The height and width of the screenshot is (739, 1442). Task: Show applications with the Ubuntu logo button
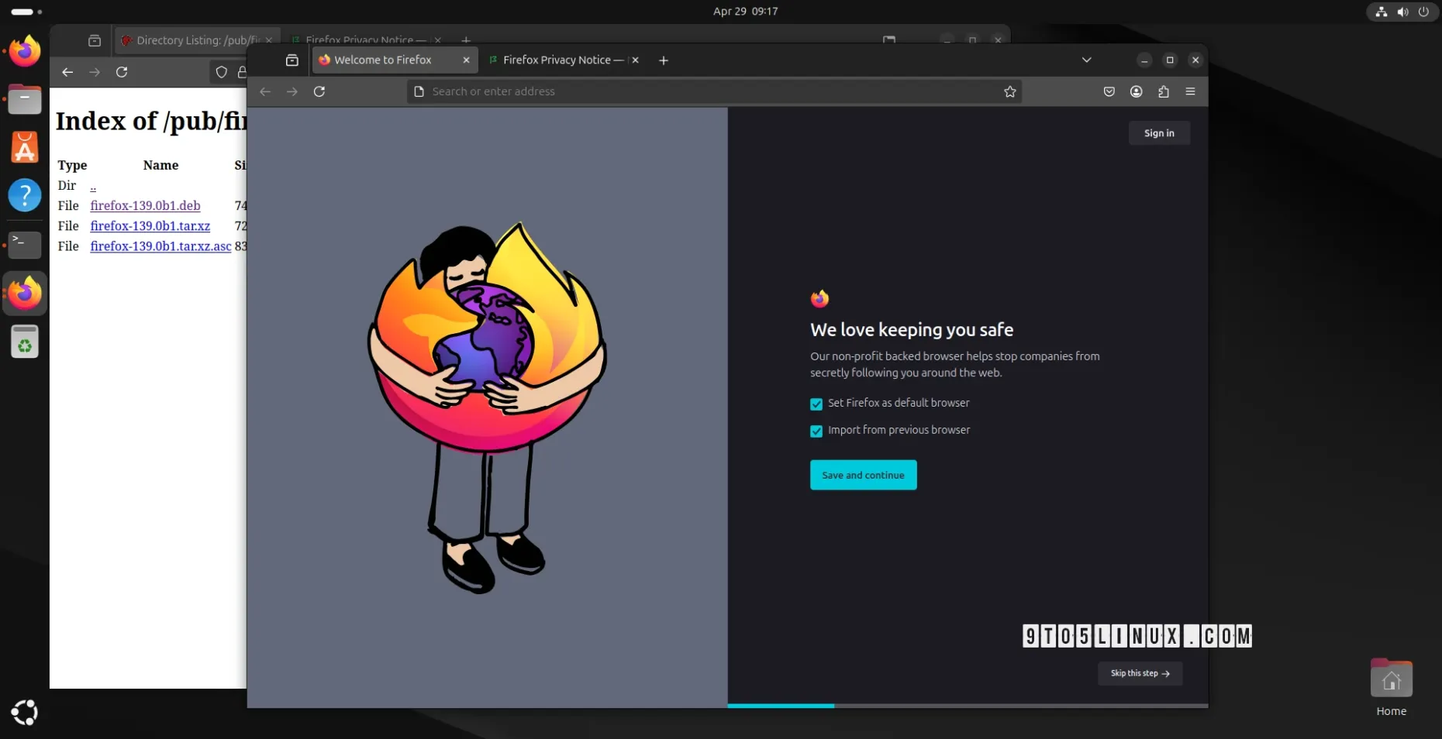pos(25,713)
